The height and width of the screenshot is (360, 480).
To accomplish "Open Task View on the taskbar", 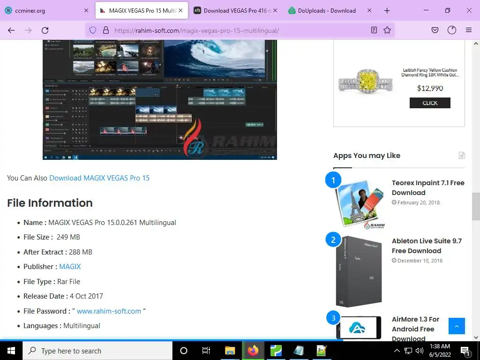I will (x=206, y=351).
